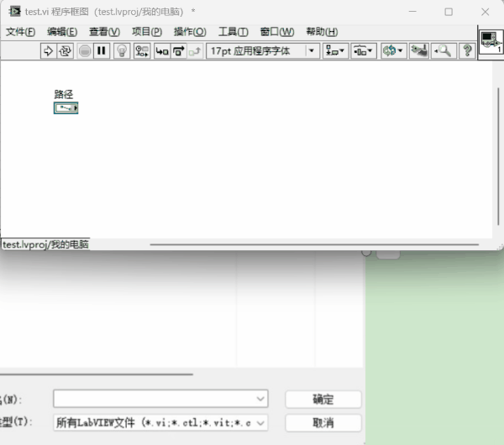Click the 确定 button in file dialog

pos(323,400)
